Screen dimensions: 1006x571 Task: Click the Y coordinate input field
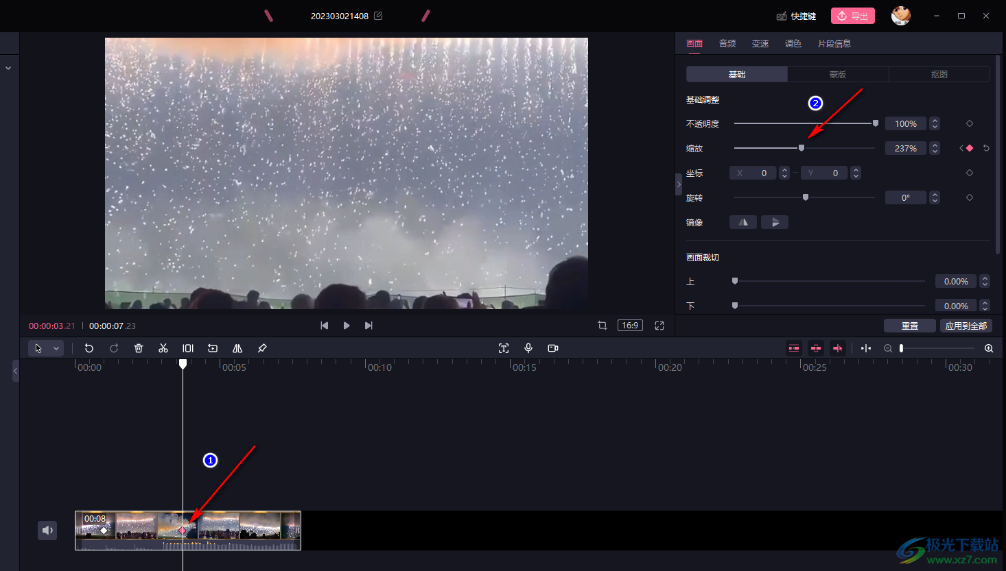824,173
